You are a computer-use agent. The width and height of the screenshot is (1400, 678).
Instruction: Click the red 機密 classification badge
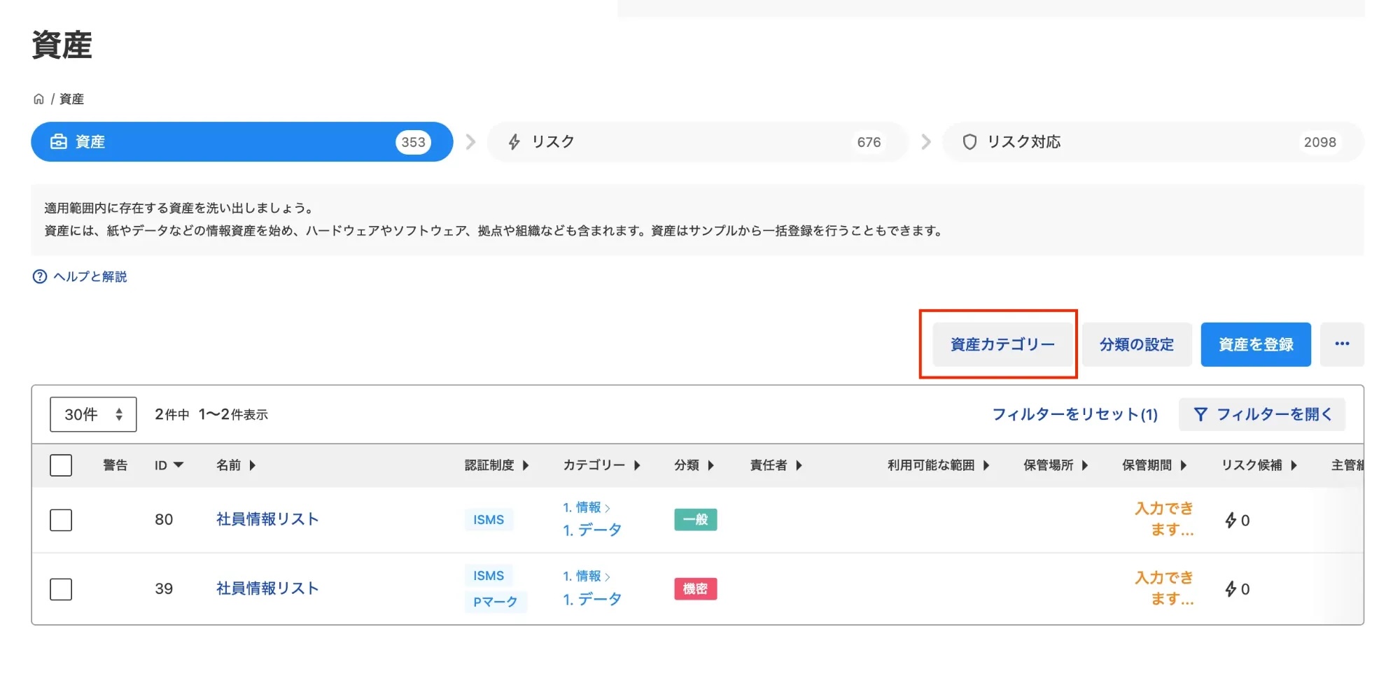coord(696,589)
